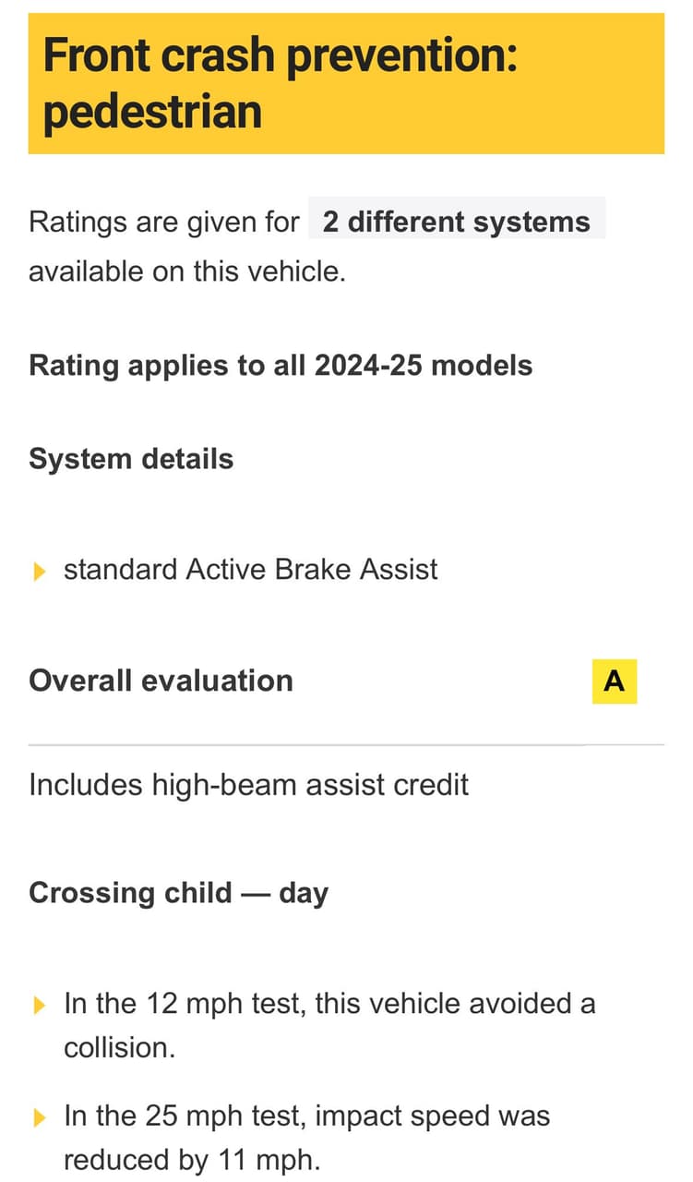Select the "Front crash prevention:" title line
The image size is (693, 1182).
click(x=280, y=56)
